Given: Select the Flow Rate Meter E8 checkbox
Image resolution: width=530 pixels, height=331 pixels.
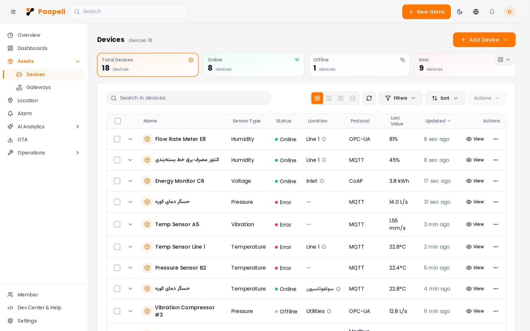Looking at the screenshot, I should pos(117,139).
